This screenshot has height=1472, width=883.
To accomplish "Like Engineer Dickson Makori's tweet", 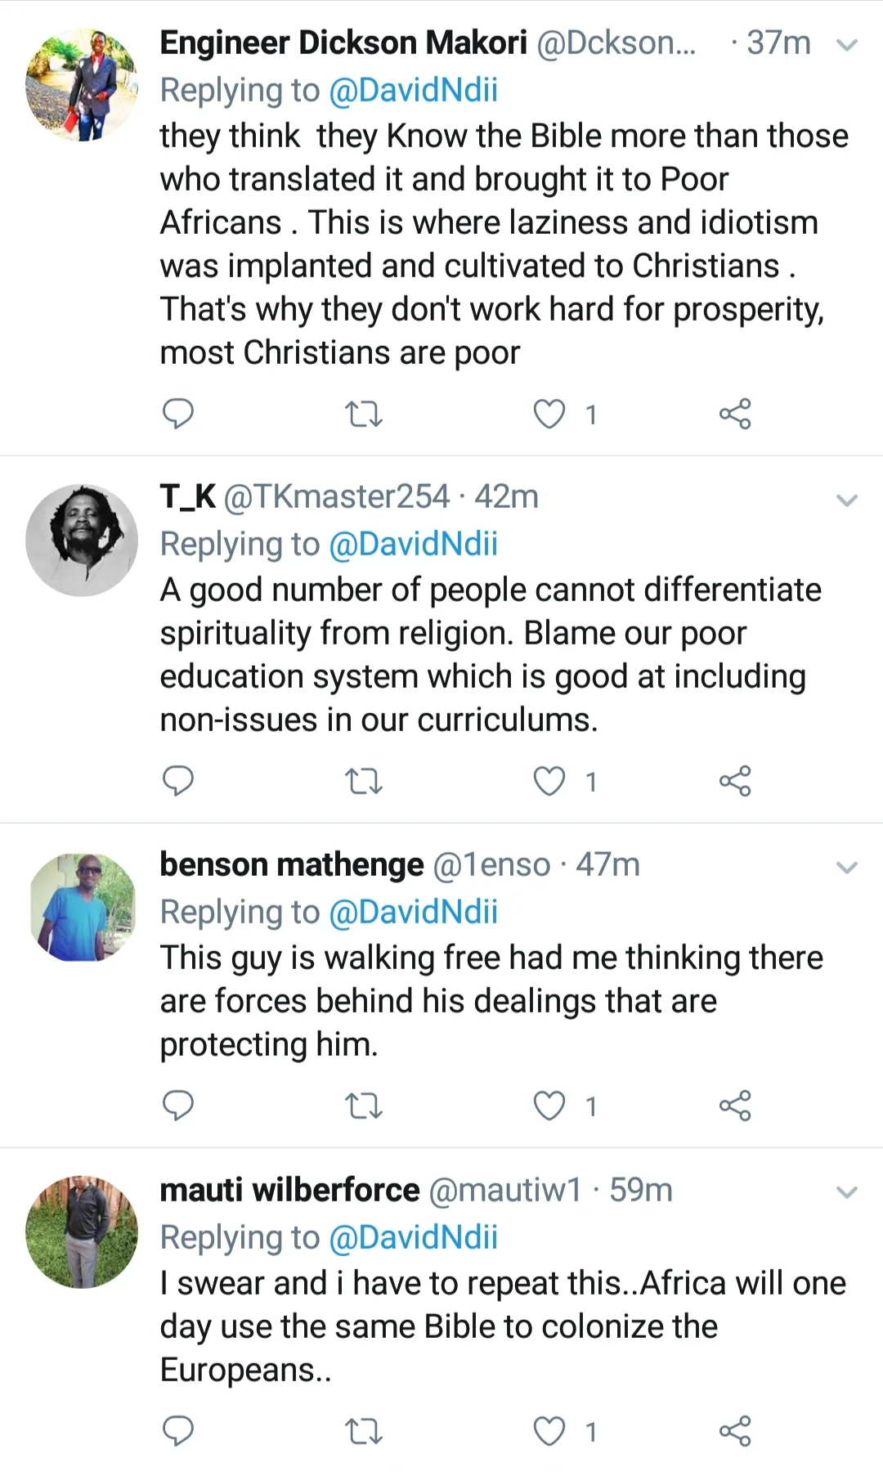I will (x=549, y=415).
